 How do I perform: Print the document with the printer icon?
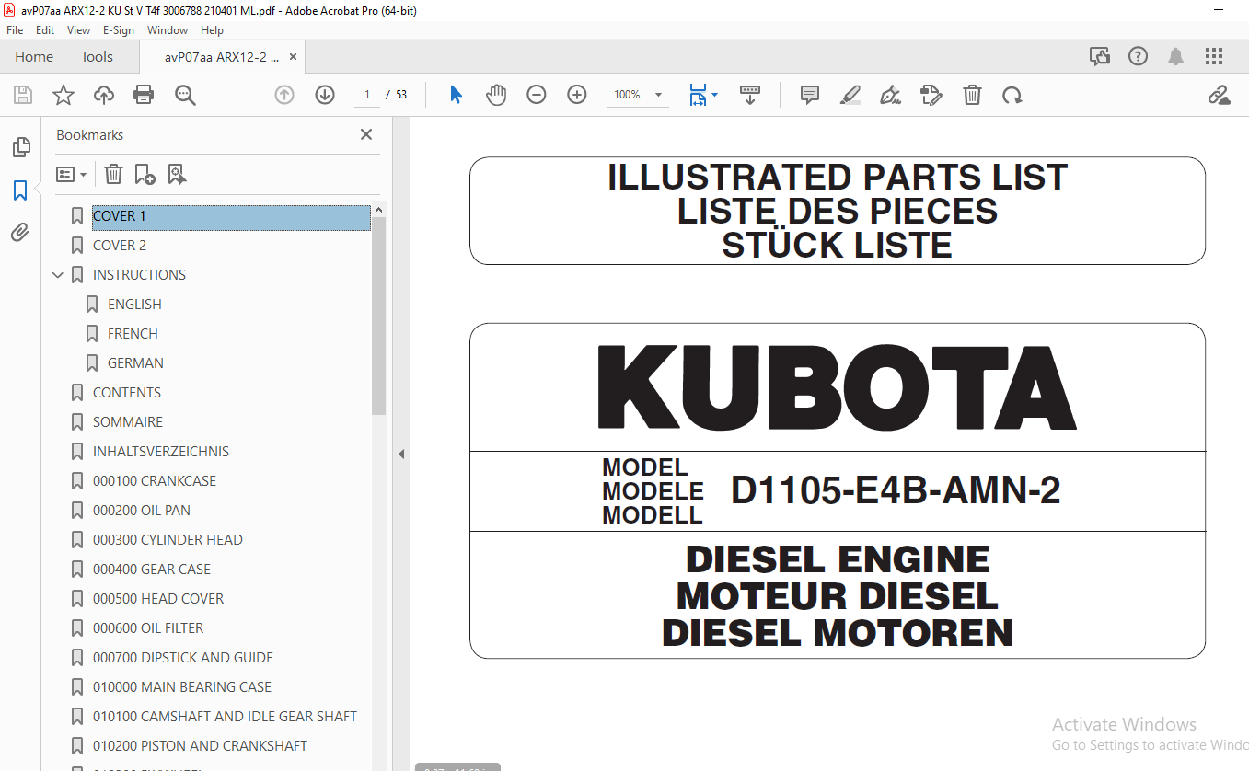tap(144, 95)
